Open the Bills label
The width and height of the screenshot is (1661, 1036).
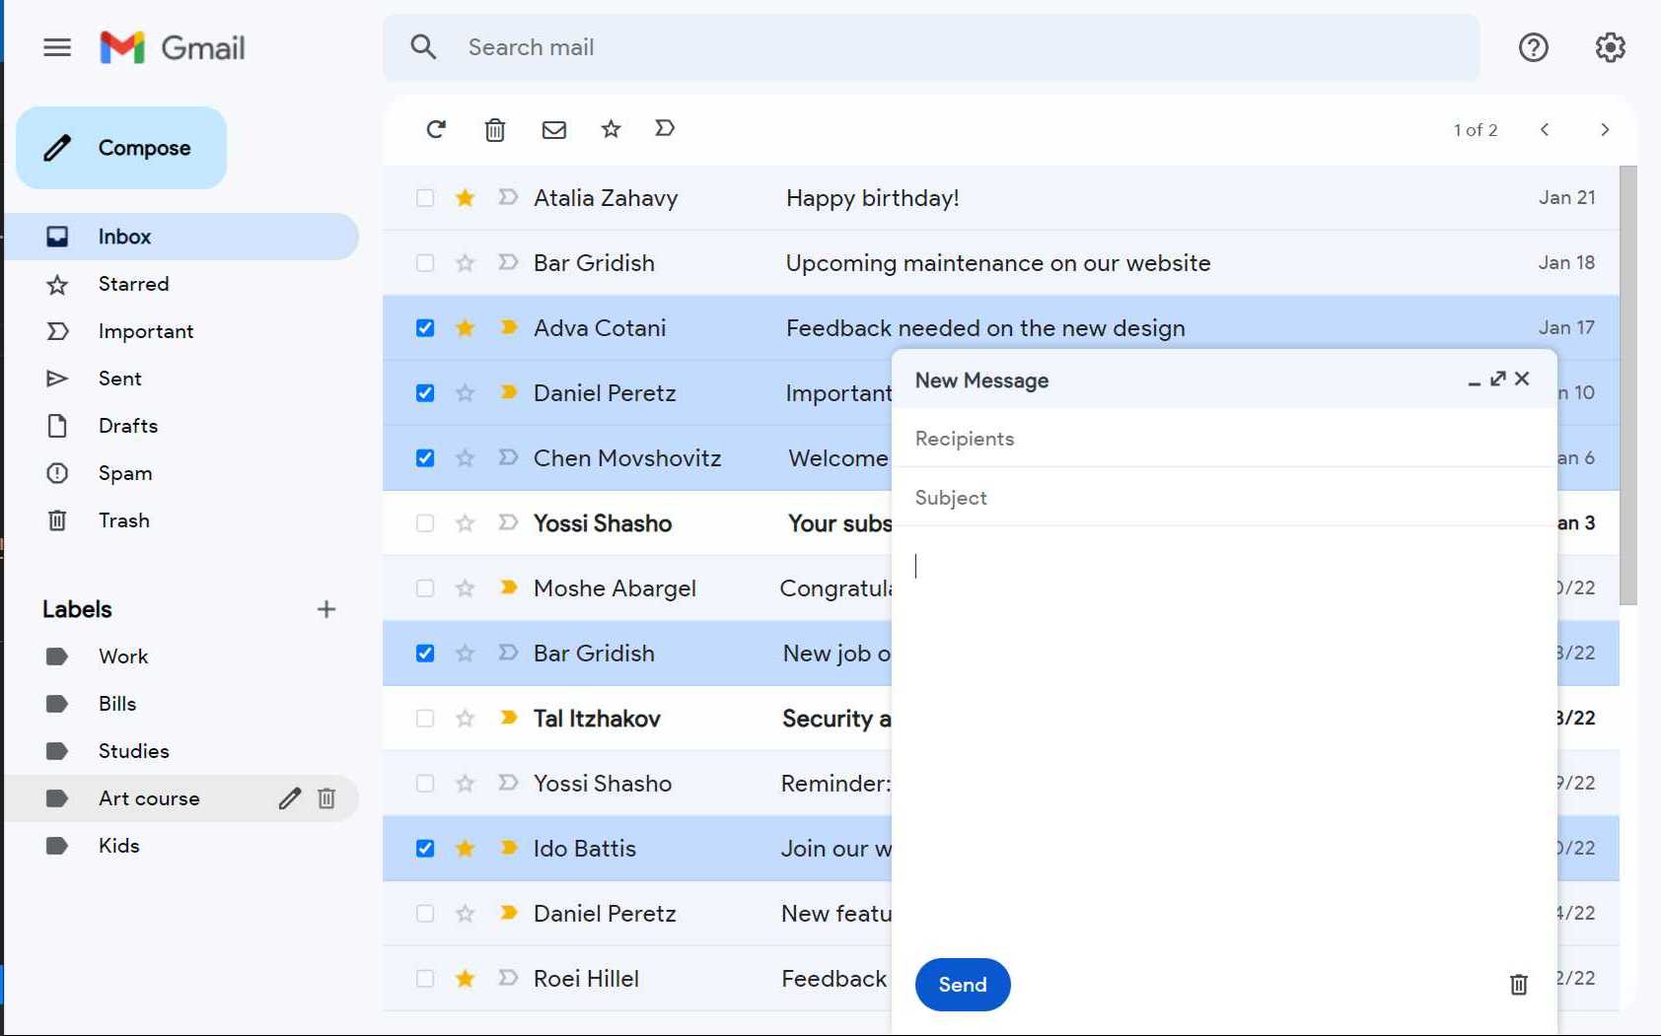(x=182, y=704)
